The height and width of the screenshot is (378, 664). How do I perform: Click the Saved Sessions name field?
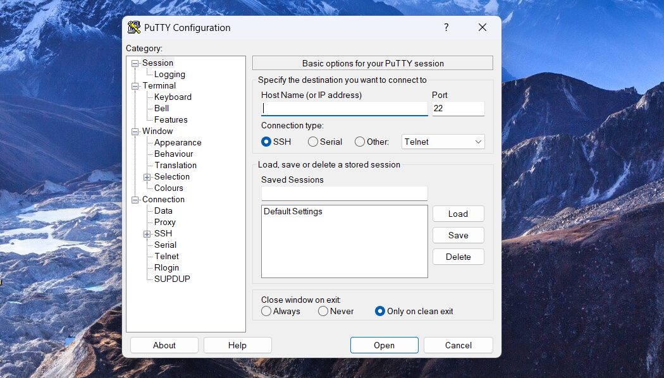pyautogui.click(x=344, y=193)
